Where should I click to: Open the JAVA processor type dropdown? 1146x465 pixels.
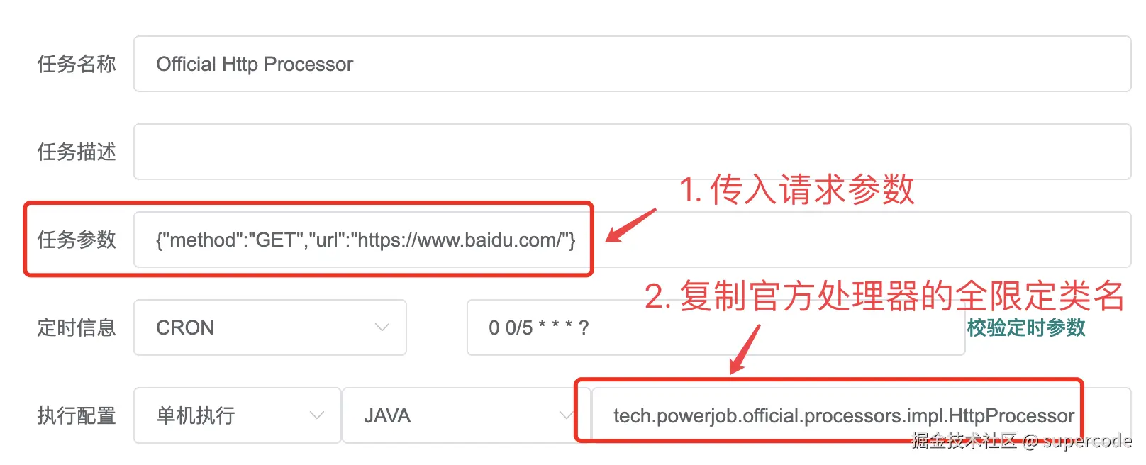pyautogui.click(x=467, y=415)
